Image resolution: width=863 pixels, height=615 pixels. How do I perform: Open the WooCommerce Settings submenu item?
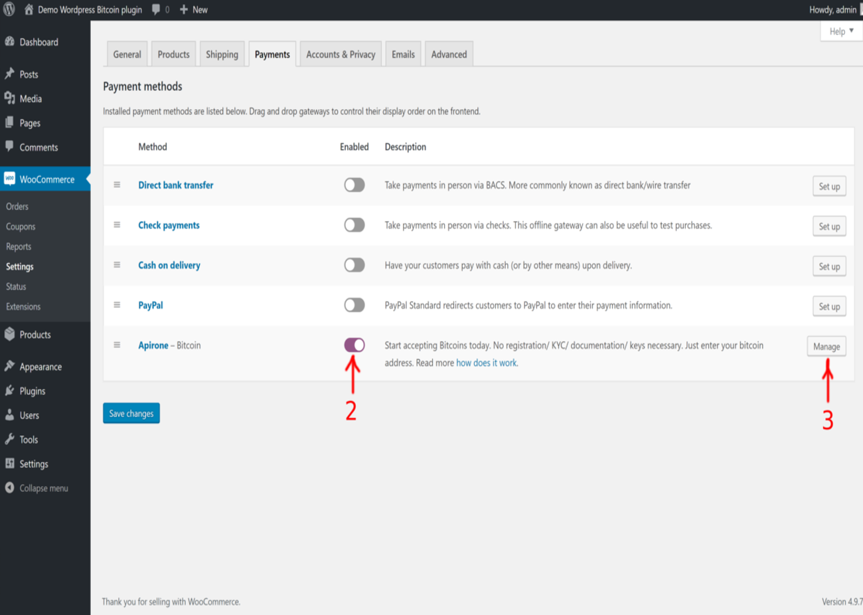pos(20,266)
